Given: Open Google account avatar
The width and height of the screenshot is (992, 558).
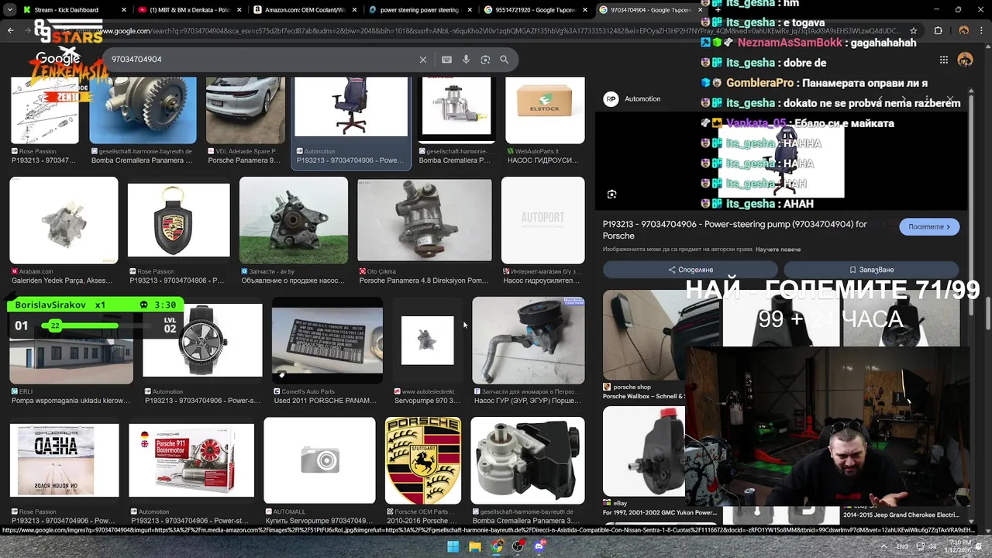Looking at the screenshot, I should click(x=965, y=60).
